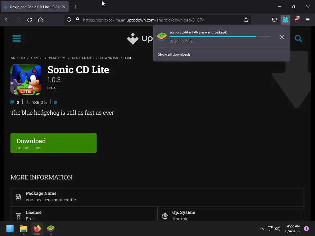Click the security verified shield badge

55,103
